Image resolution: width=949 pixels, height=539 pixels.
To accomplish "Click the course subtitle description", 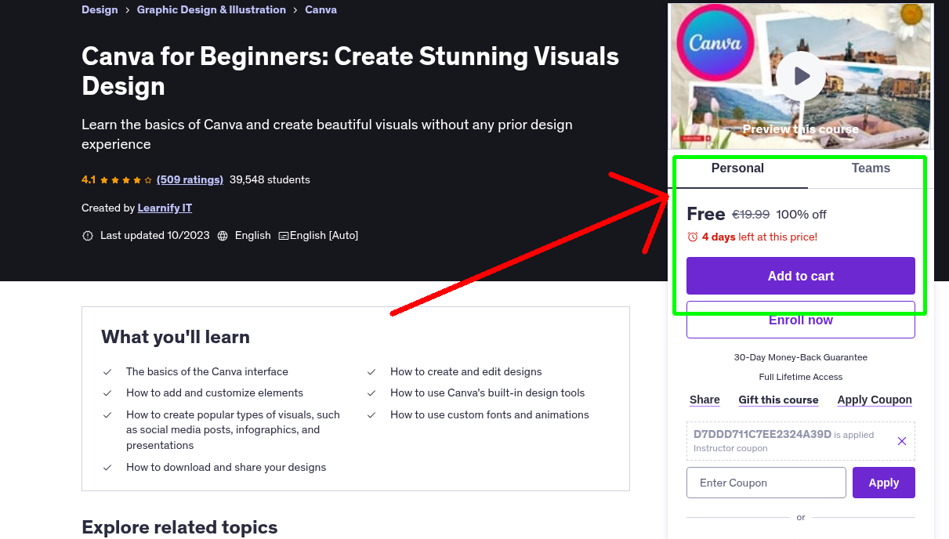I will point(327,134).
